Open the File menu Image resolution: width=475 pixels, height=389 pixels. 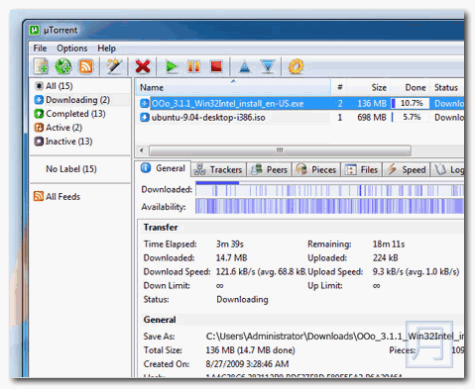point(40,49)
